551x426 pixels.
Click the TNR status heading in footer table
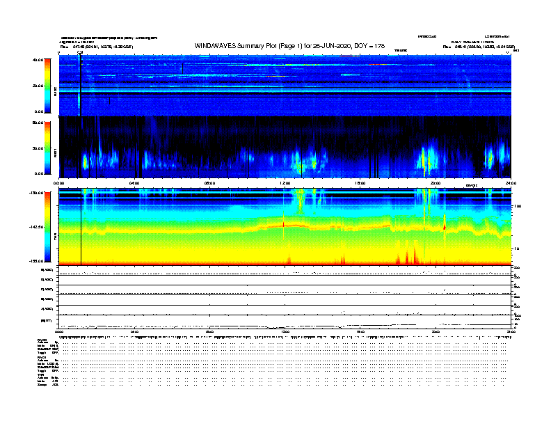(41, 374)
